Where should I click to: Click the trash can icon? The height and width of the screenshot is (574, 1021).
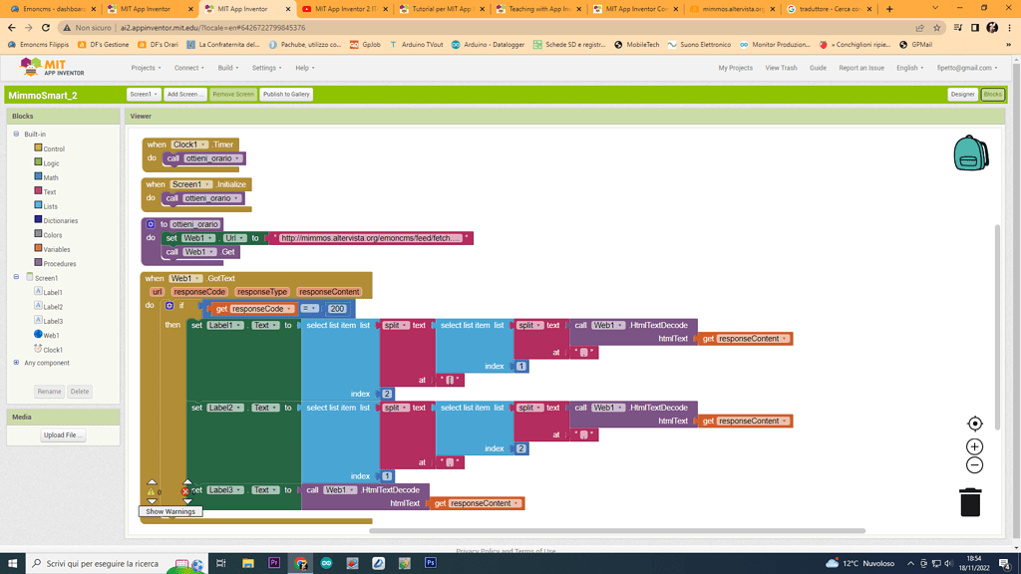pyautogui.click(x=970, y=502)
